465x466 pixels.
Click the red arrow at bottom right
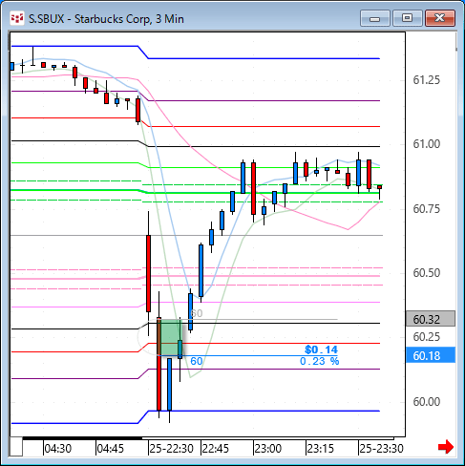446,447
